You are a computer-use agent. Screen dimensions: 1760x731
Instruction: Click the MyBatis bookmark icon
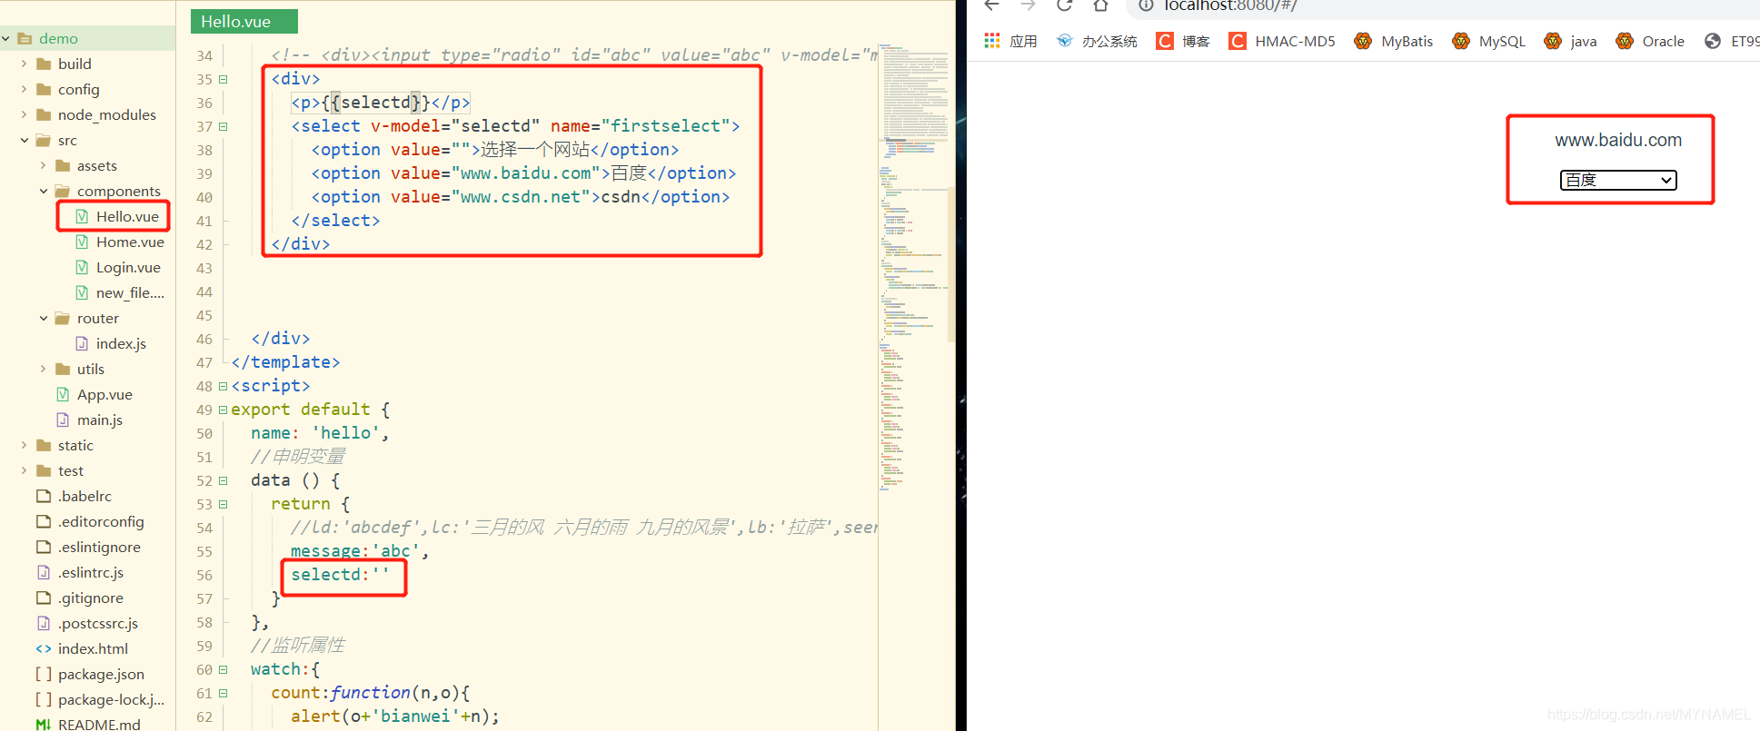pyautogui.click(x=1363, y=41)
